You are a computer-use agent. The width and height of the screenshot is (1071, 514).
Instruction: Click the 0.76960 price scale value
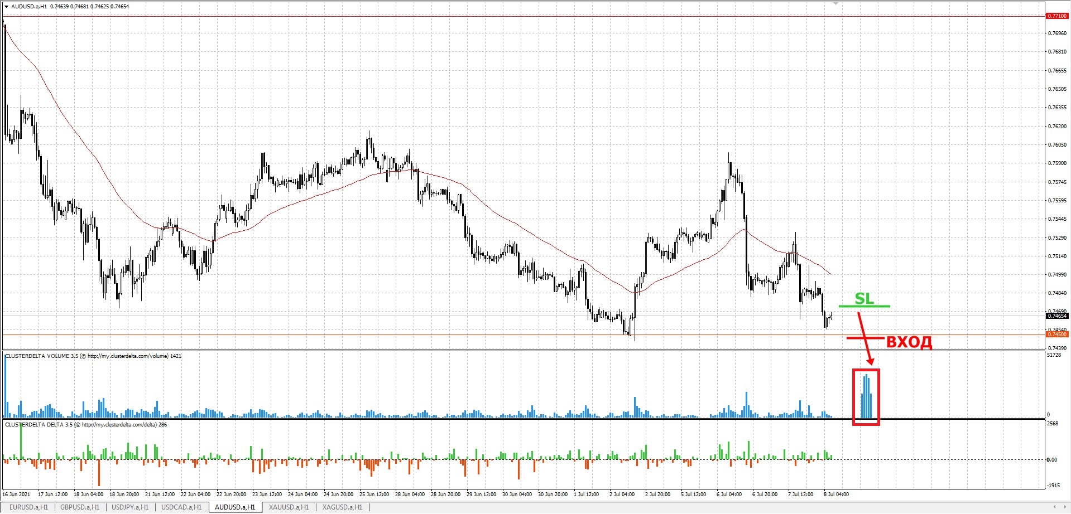1057,33
